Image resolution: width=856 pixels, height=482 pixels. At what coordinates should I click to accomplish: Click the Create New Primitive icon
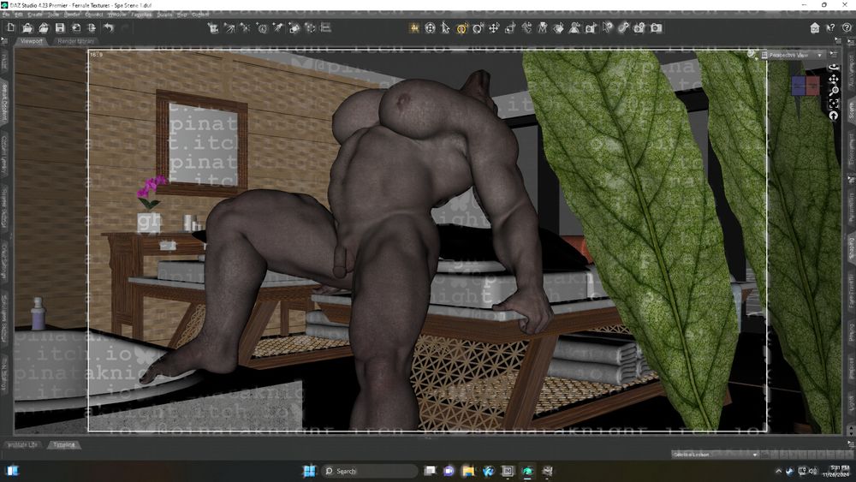click(x=294, y=27)
